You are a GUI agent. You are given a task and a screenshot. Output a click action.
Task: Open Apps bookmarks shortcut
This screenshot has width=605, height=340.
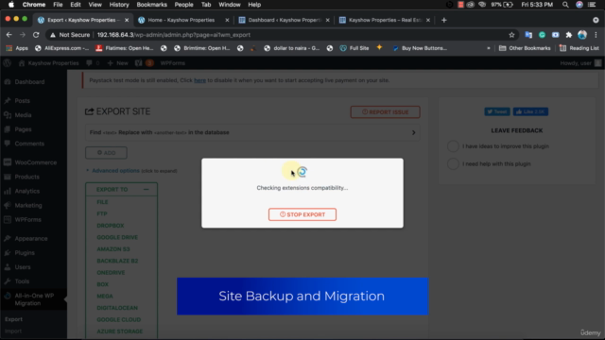coord(17,48)
